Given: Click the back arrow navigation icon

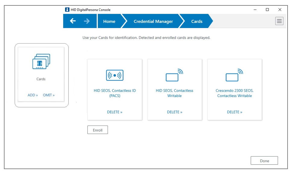Looking at the screenshot, I should tap(73, 21).
